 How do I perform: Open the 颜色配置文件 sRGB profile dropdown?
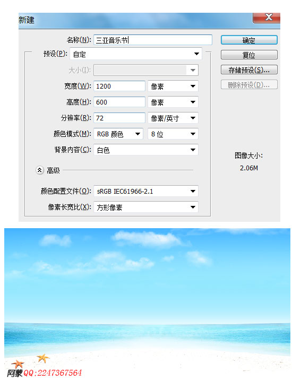coord(146,191)
